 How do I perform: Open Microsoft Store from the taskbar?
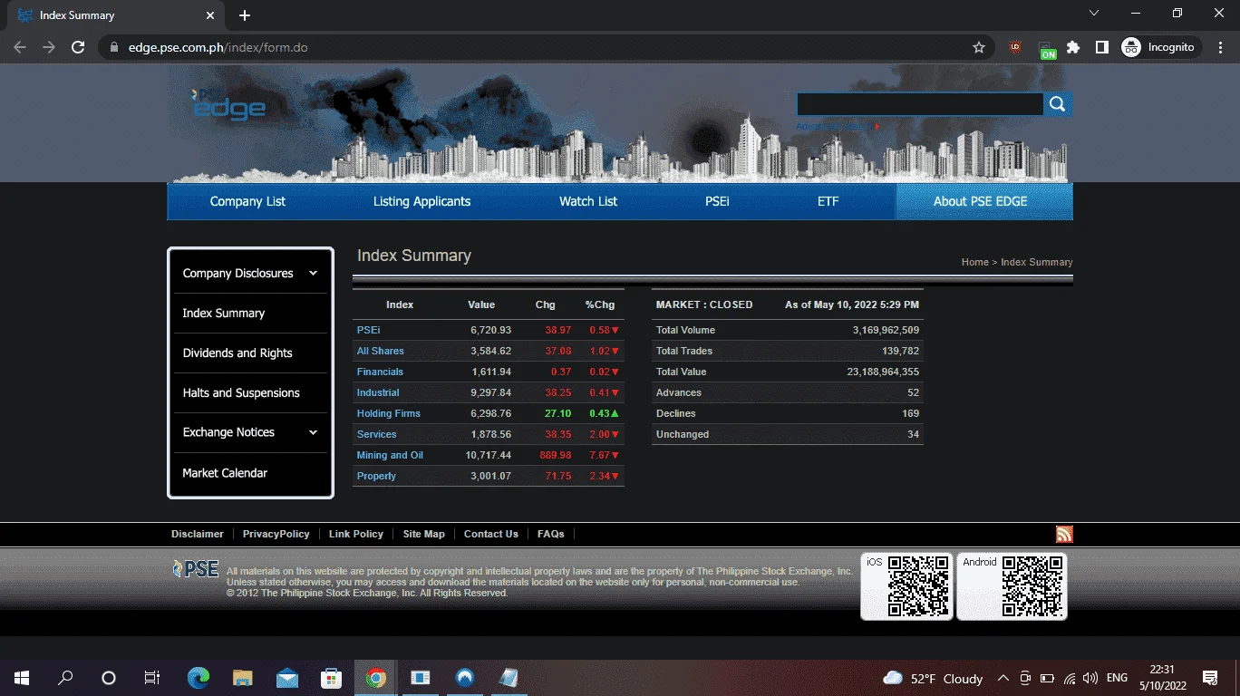coord(332,678)
